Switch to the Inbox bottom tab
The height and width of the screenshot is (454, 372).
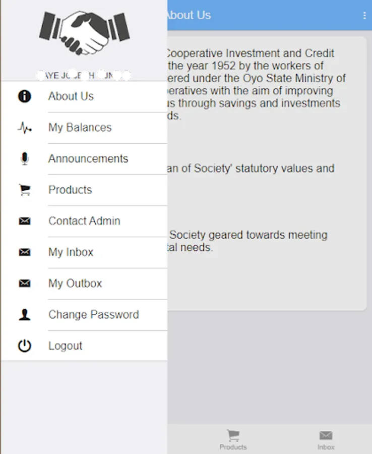point(326,439)
